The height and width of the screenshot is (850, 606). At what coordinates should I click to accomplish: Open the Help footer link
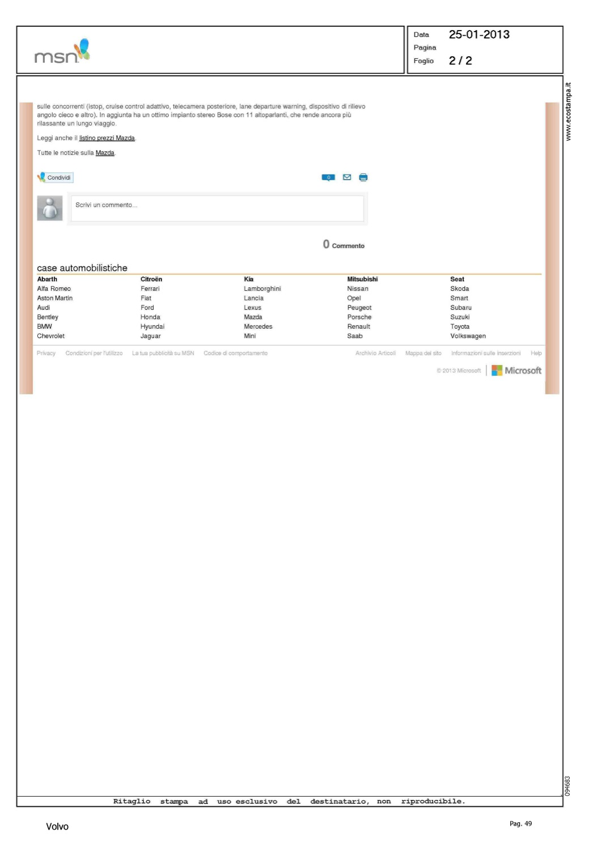(x=536, y=354)
